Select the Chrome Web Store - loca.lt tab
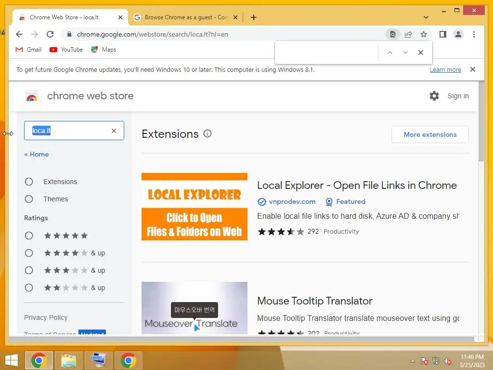The image size is (493, 370). click(64, 17)
